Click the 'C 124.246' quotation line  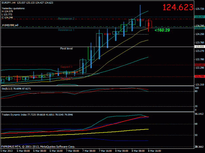pos(7,17)
